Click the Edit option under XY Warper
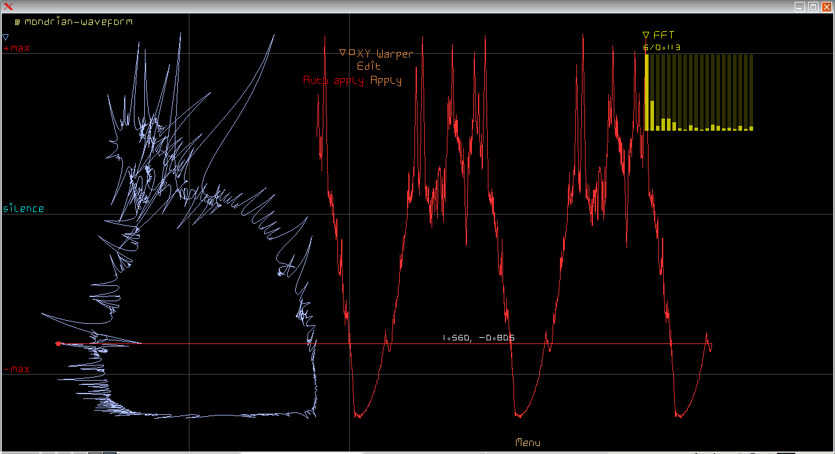This screenshot has width=835, height=454. tap(369, 67)
